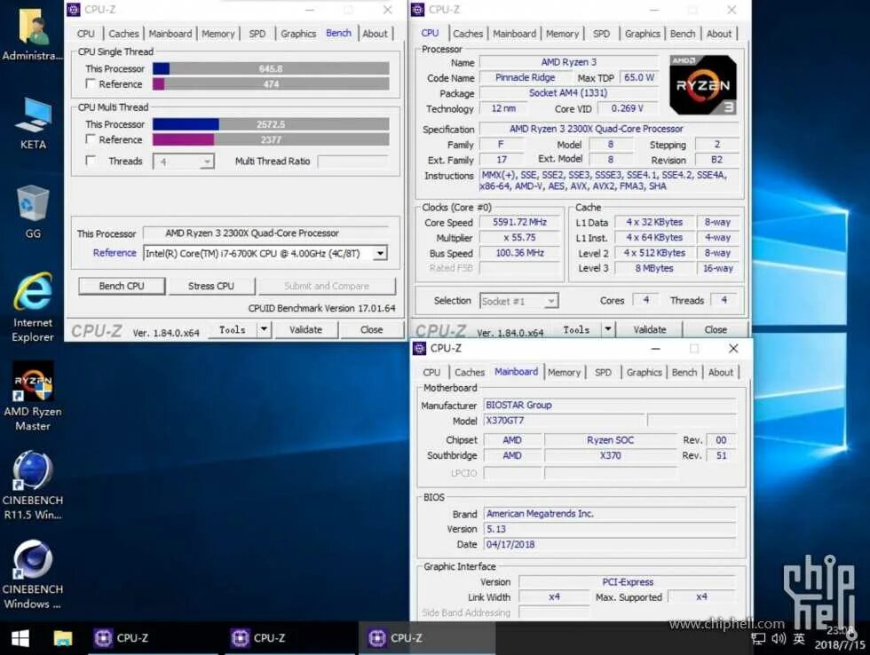The image size is (870, 655).
Task: Click BIOSTAR Group manufacturer value
Action: 611,406
